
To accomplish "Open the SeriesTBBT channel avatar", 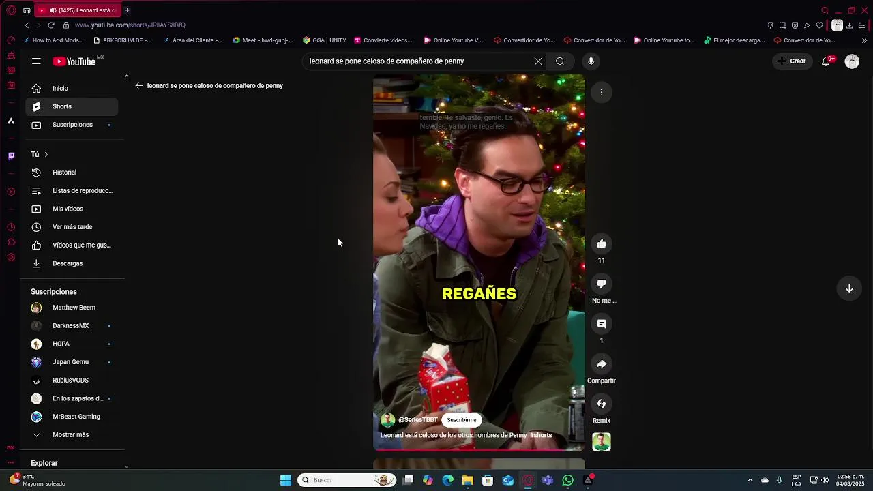I will (x=388, y=420).
